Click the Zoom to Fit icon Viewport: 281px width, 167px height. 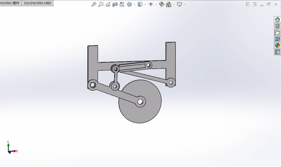94,4
